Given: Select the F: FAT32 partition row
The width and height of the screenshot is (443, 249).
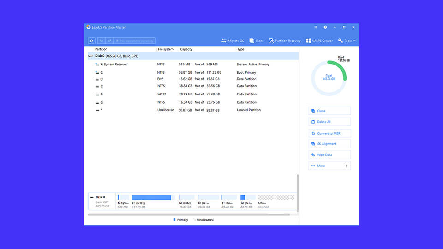Looking at the screenshot, I should pyautogui.click(x=193, y=94).
